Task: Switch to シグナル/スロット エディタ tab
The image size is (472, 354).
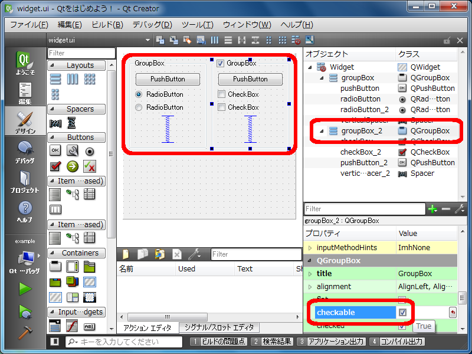Action: pyautogui.click(x=219, y=327)
